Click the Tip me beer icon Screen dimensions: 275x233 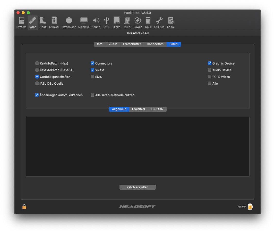[250, 207]
